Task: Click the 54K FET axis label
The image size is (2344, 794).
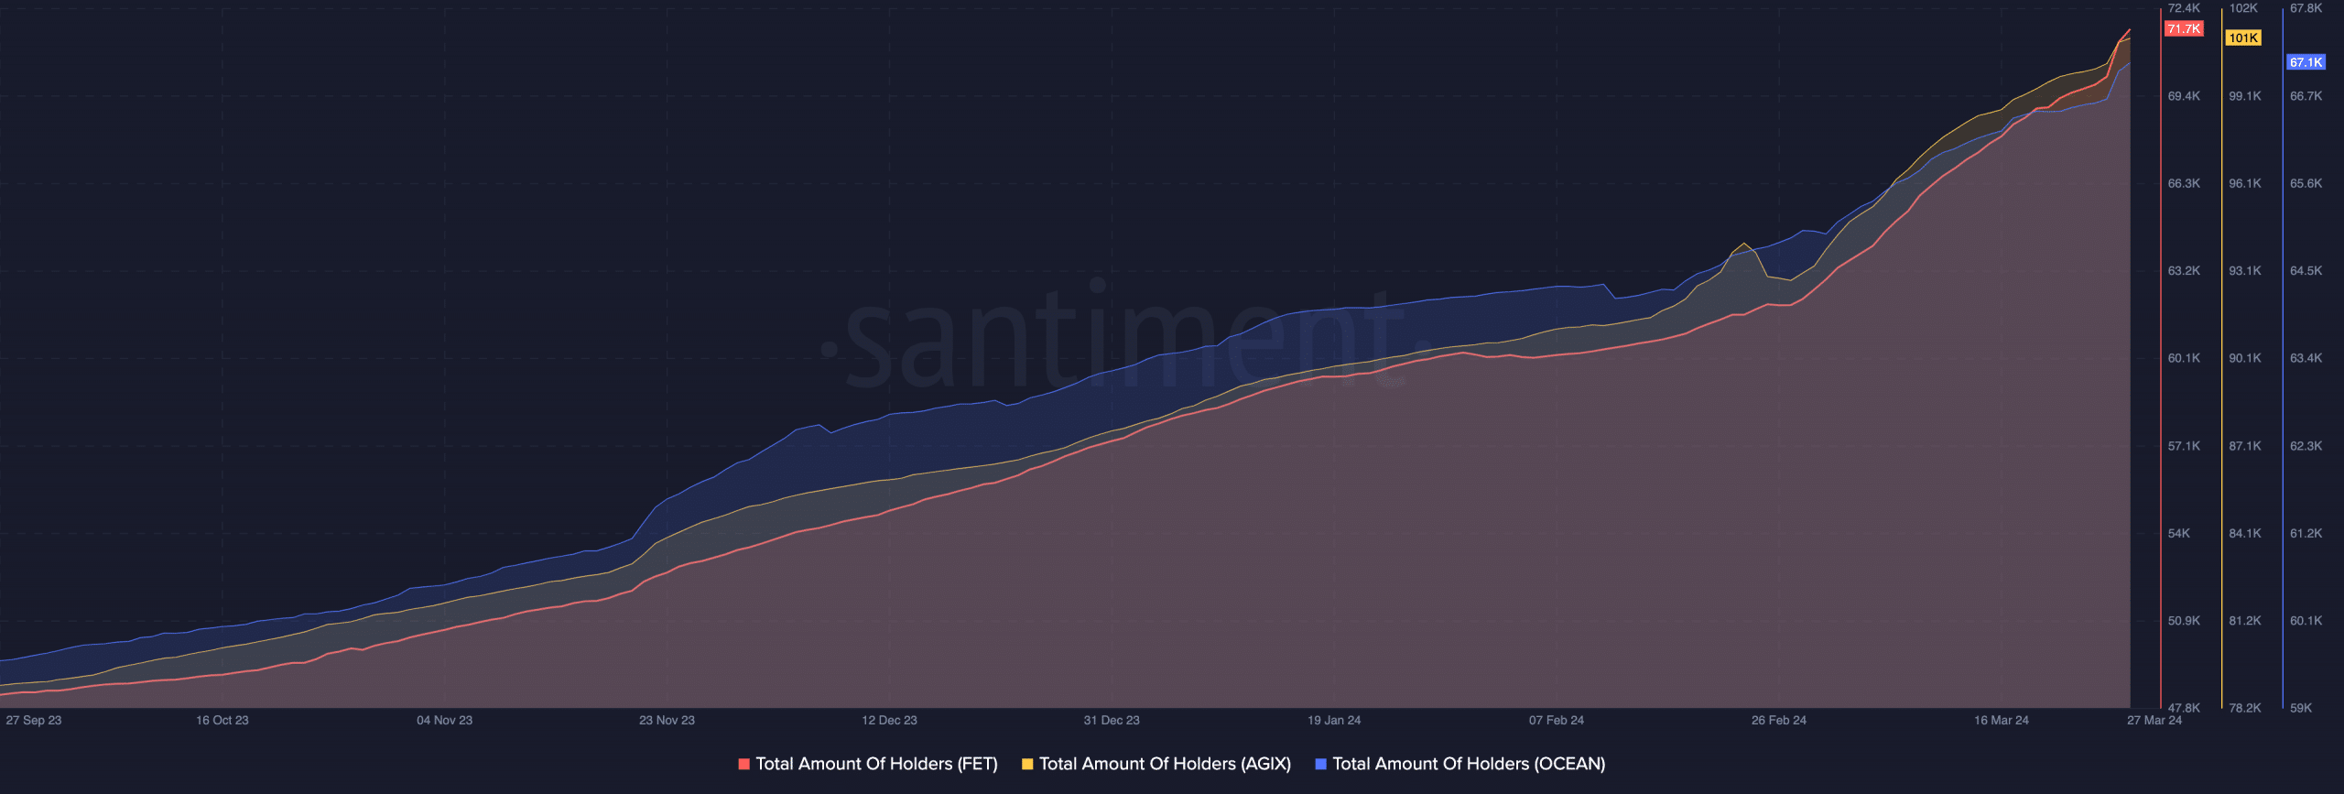Action: pyautogui.click(x=2179, y=533)
